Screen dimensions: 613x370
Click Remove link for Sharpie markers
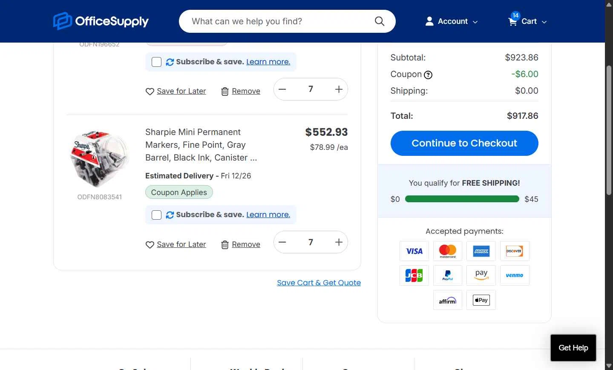tap(246, 244)
